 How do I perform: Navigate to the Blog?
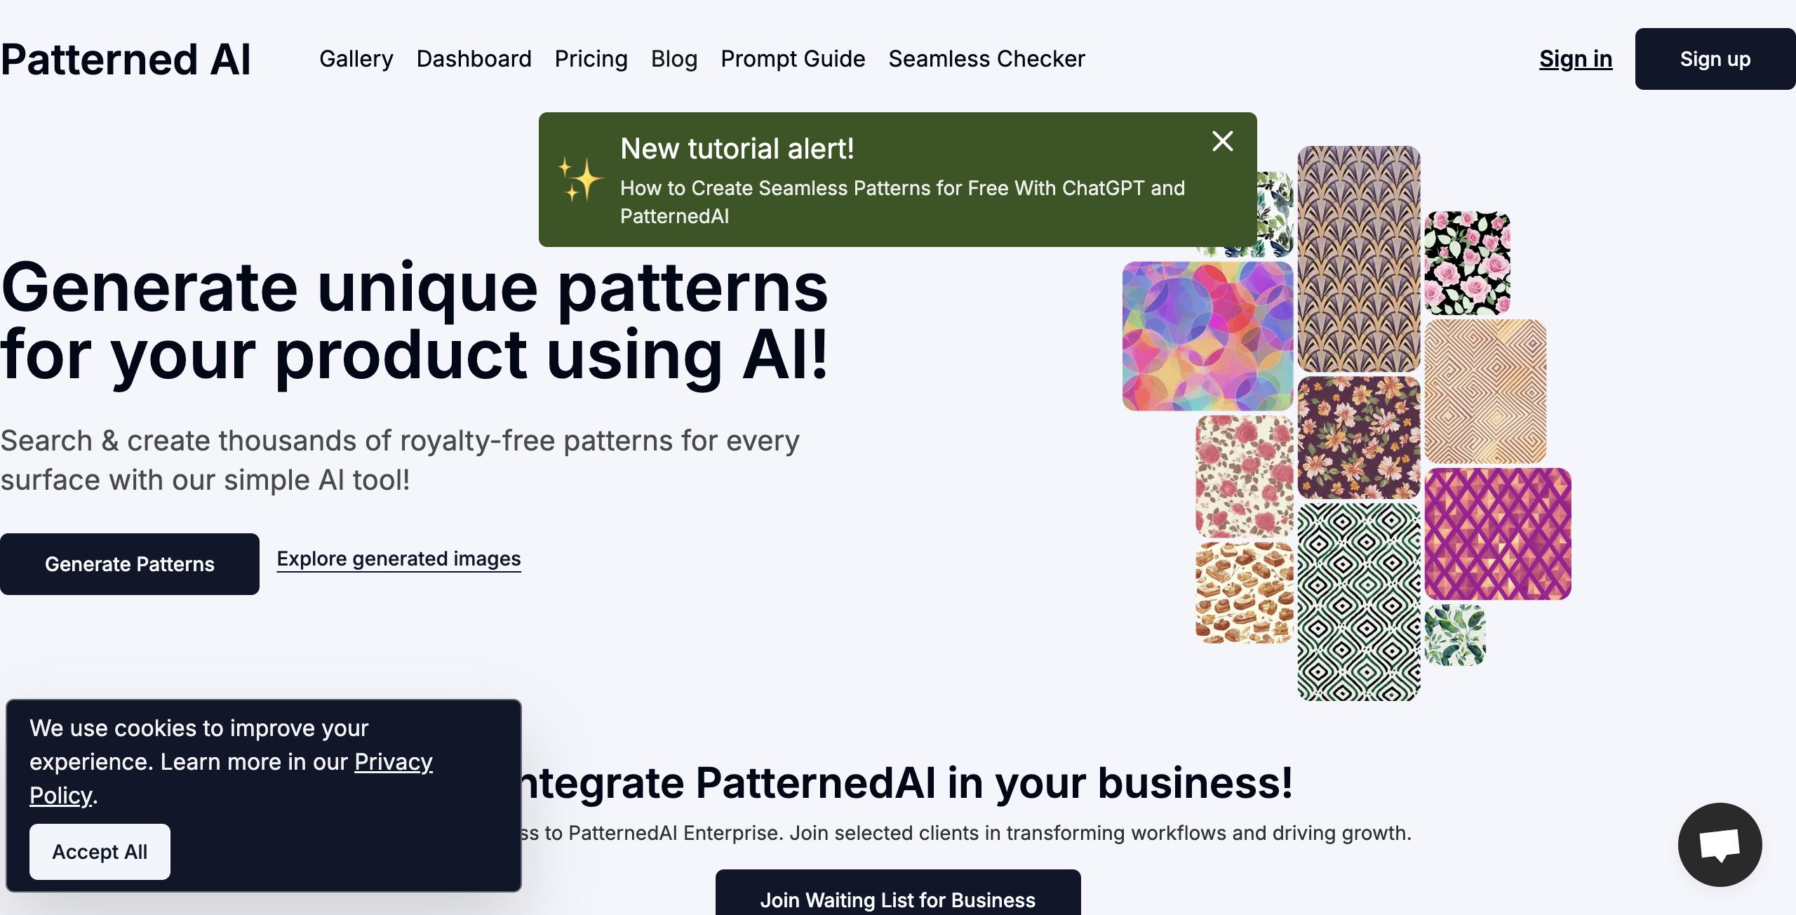pos(673,59)
